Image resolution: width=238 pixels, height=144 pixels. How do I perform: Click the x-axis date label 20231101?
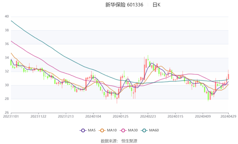(11, 116)
